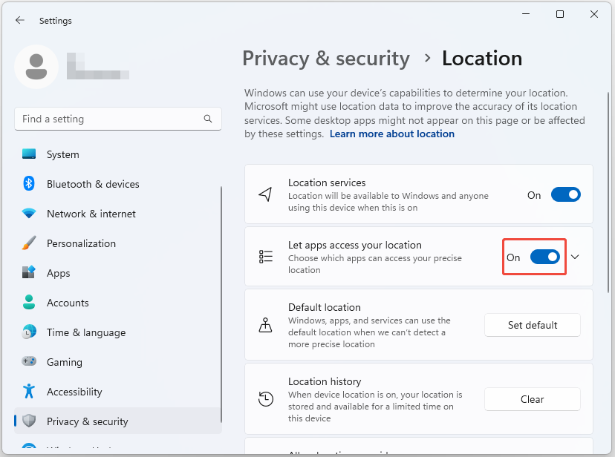Screen dimensions: 615x457
Task: Click the Bluetooth icon in sidebar
Action: click(29, 184)
